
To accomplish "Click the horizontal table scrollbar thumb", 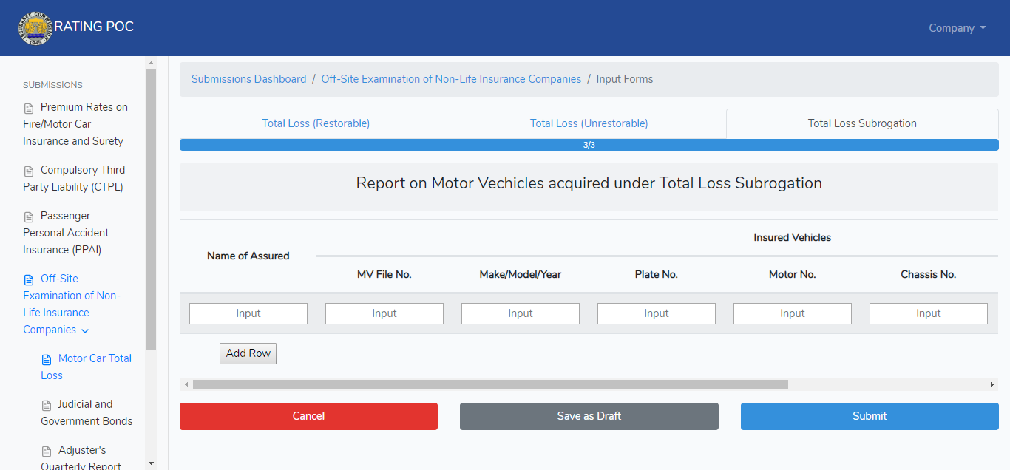I will pyautogui.click(x=490, y=384).
